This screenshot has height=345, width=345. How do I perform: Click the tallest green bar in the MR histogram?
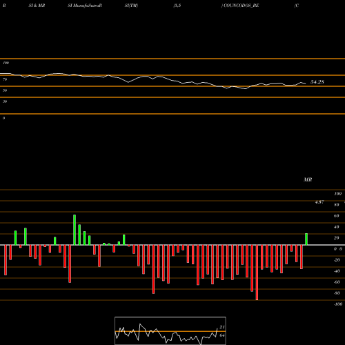(75, 230)
